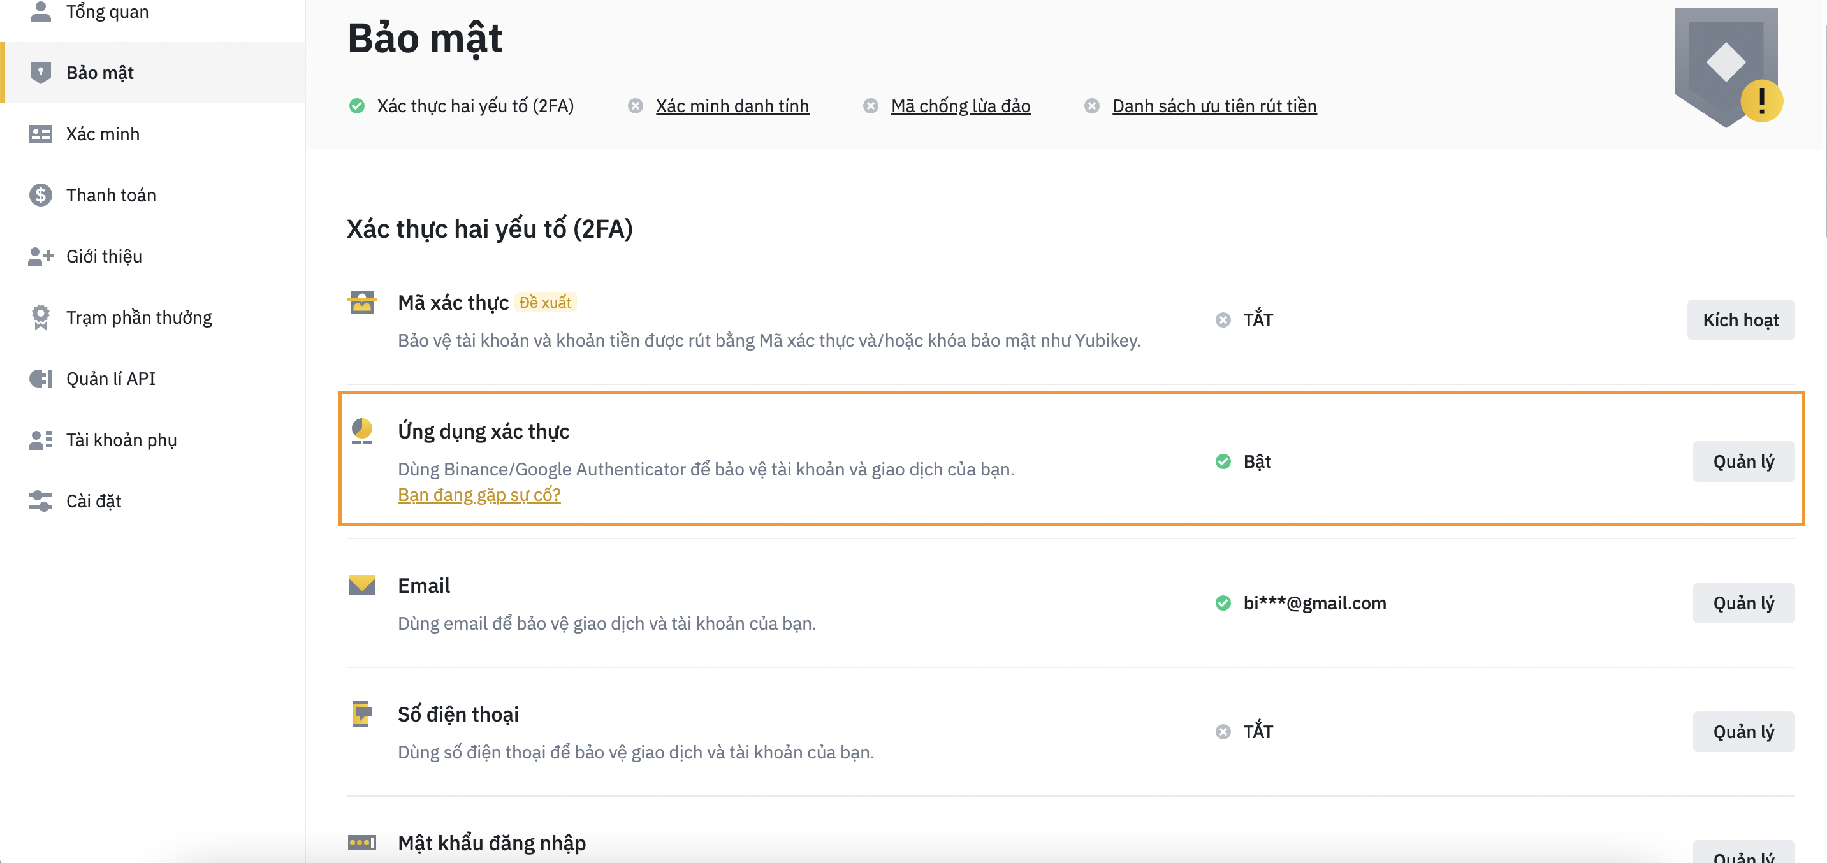
Task: Open the Xác minh danh tính link
Action: (732, 106)
